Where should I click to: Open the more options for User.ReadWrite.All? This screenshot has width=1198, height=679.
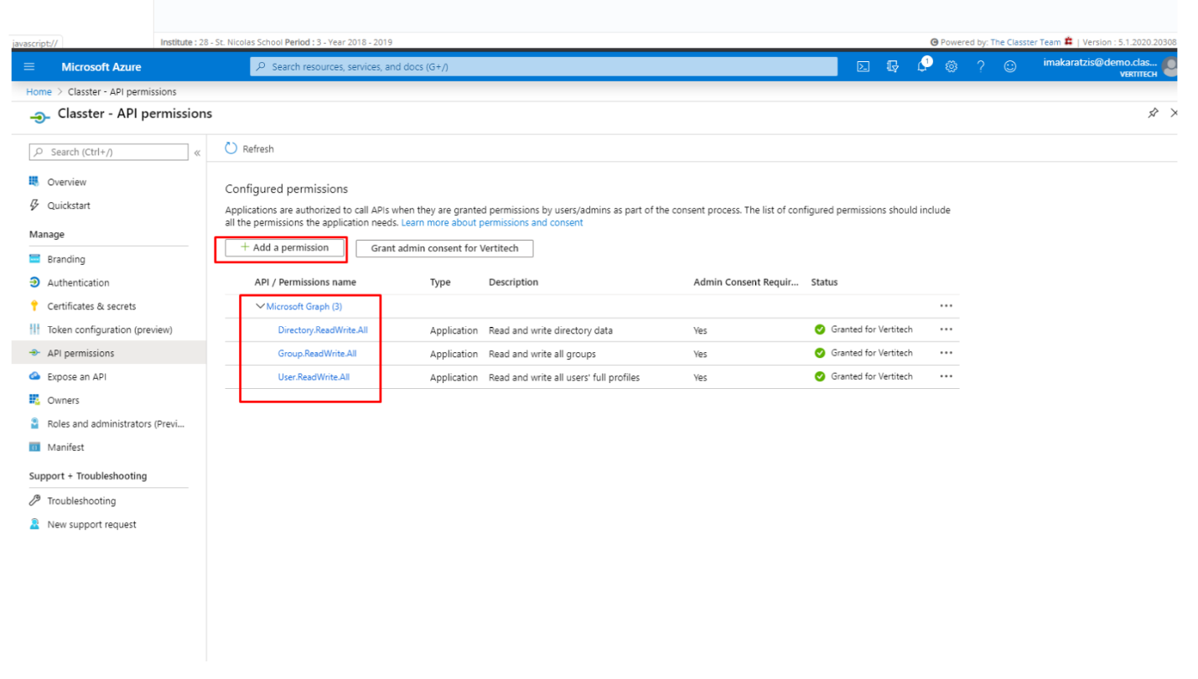pyautogui.click(x=946, y=376)
